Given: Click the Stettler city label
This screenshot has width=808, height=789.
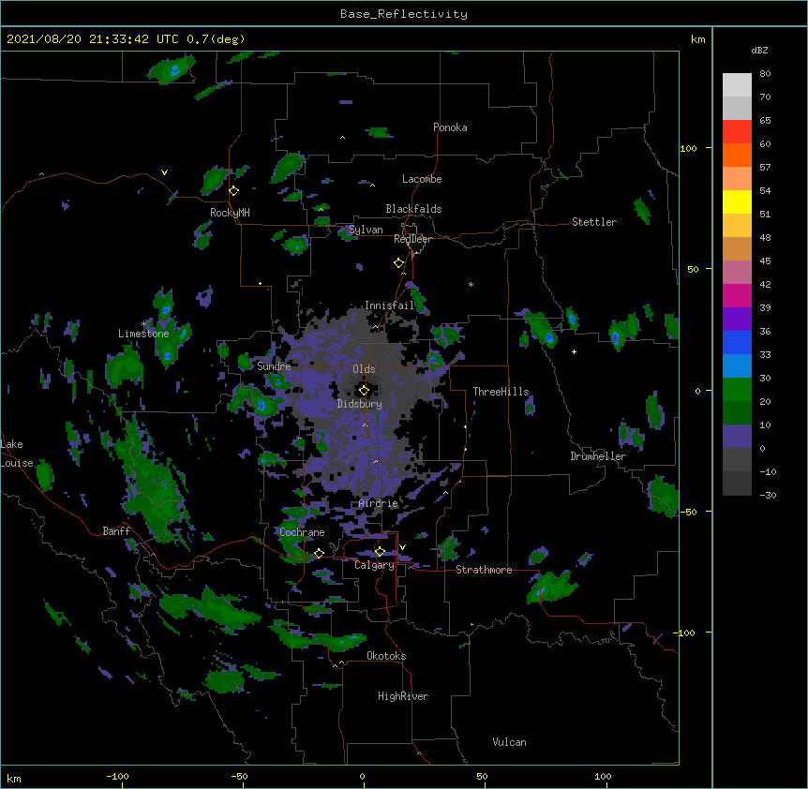Looking at the screenshot, I should coord(594,222).
